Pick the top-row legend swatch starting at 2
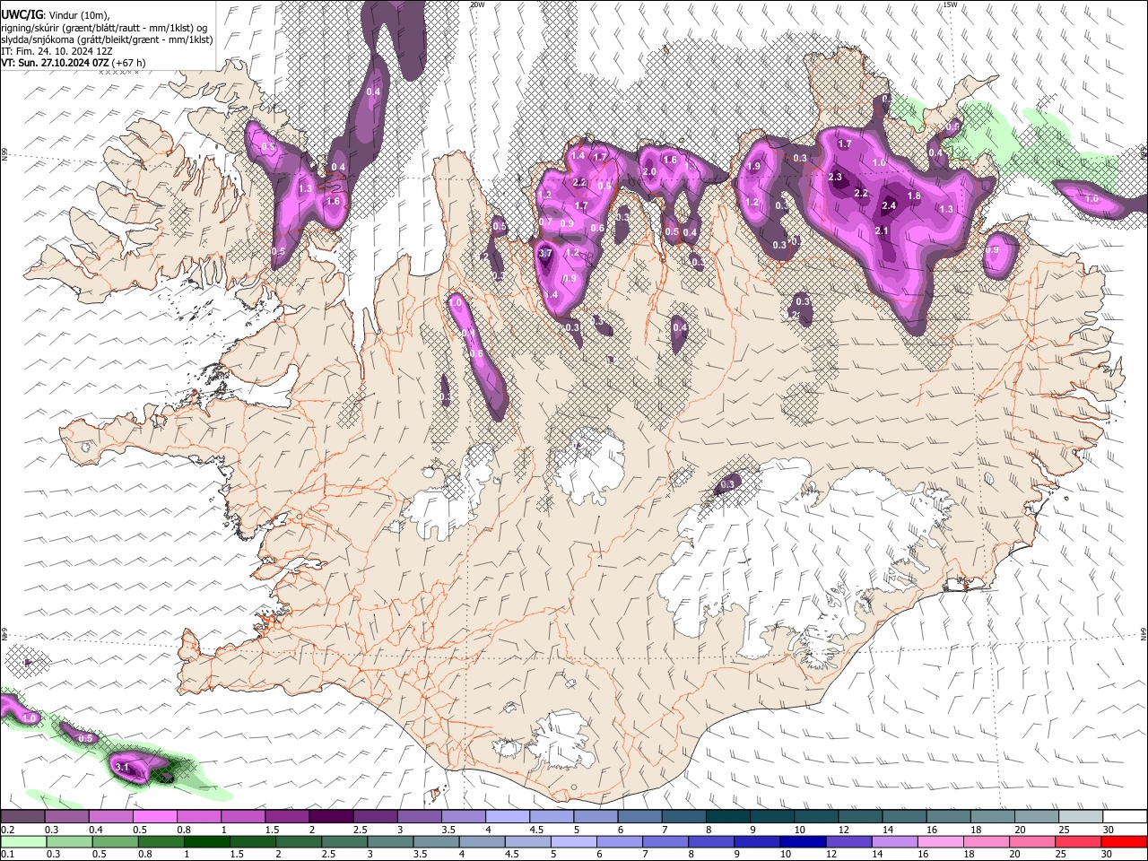This screenshot has height=861, width=1148. tap(331, 816)
